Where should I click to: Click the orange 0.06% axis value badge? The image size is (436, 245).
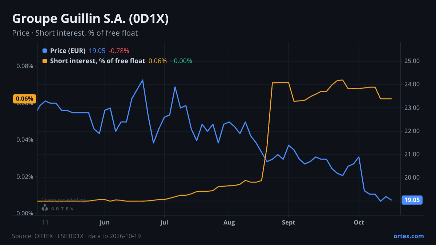(x=25, y=99)
